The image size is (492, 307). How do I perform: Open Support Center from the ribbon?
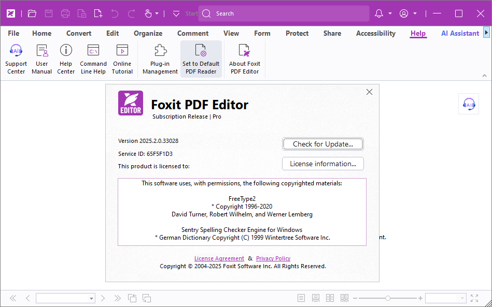pyautogui.click(x=16, y=59)
